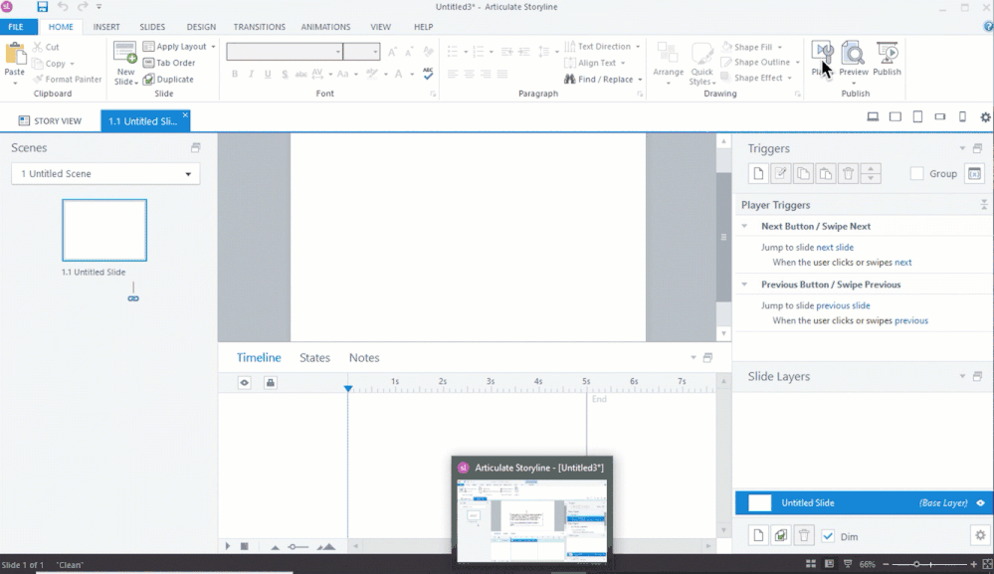Switch to the INSERT ribbon tab
994x574 pixels.
click(x=106, y=27)
